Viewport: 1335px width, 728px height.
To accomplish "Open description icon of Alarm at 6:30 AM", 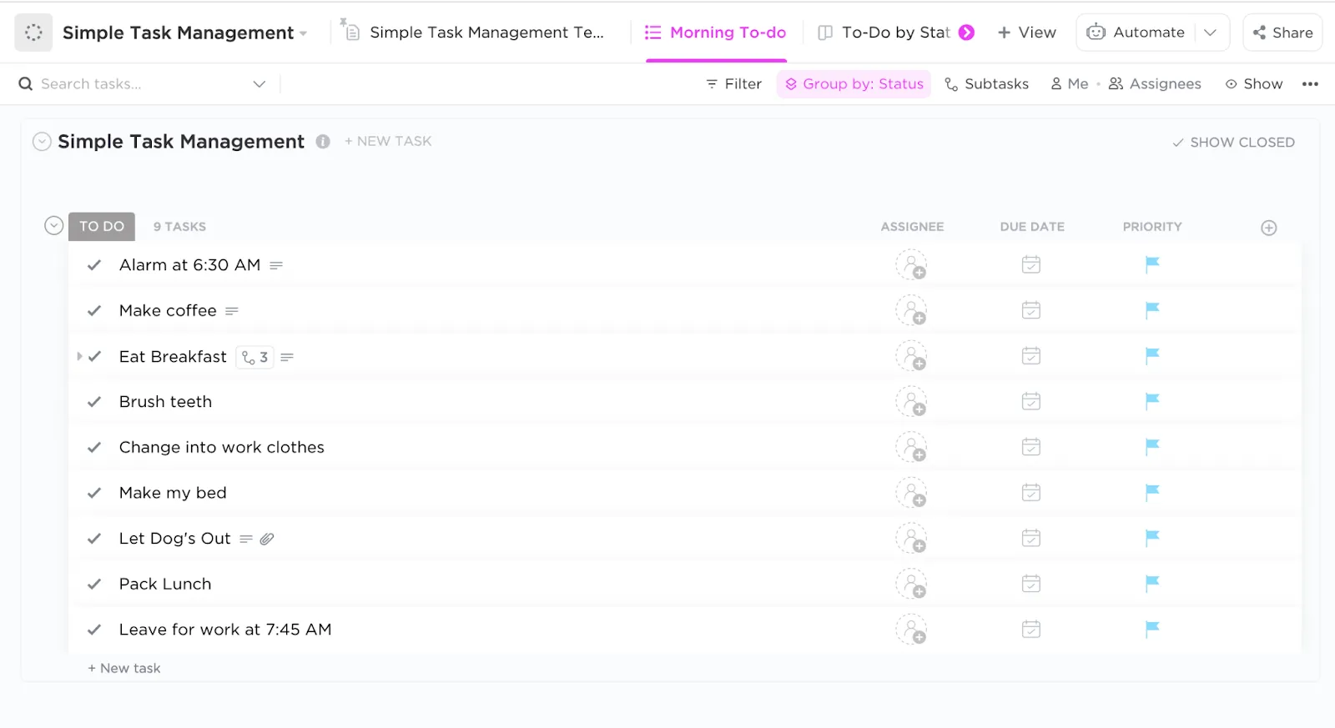I will 276,265.
